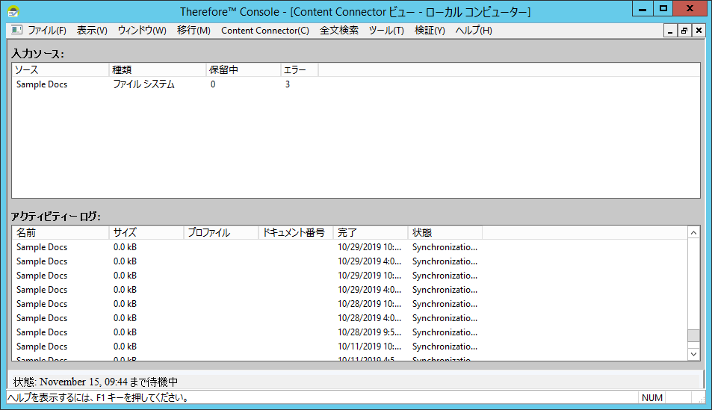Sort input sources by ソース column
Viewport: 712px width, 410px height.
[x=61, y=70]
